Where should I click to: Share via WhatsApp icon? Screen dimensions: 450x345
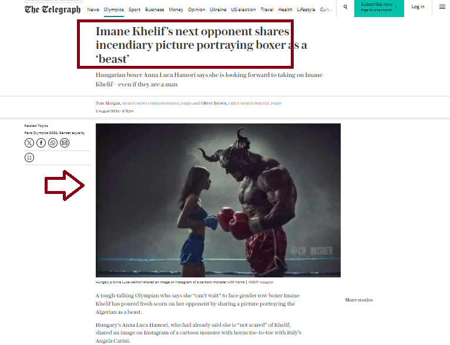coord(53,143)
